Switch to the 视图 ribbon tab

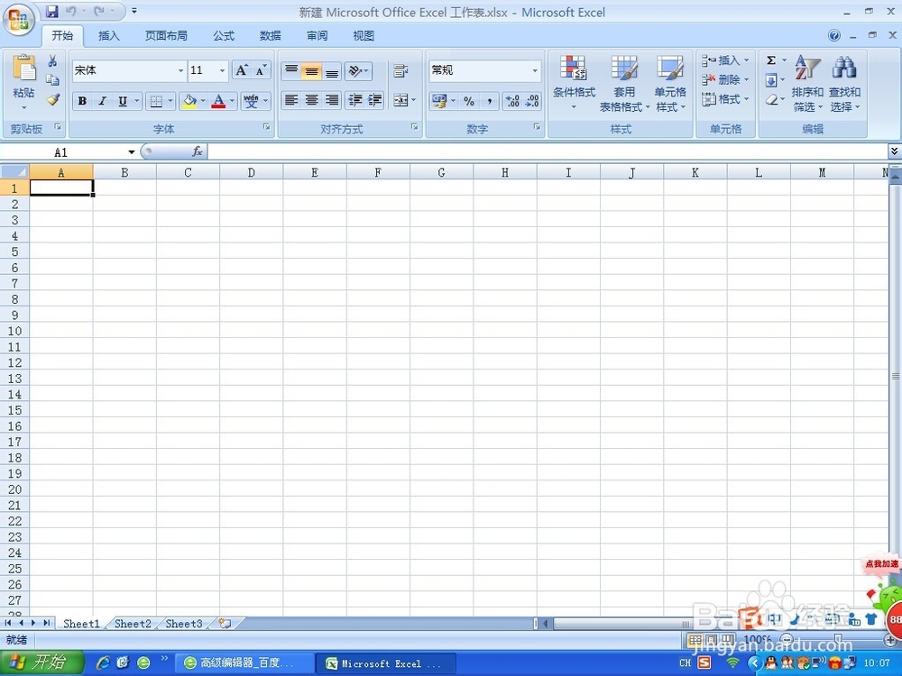click(x=364, y=36)
